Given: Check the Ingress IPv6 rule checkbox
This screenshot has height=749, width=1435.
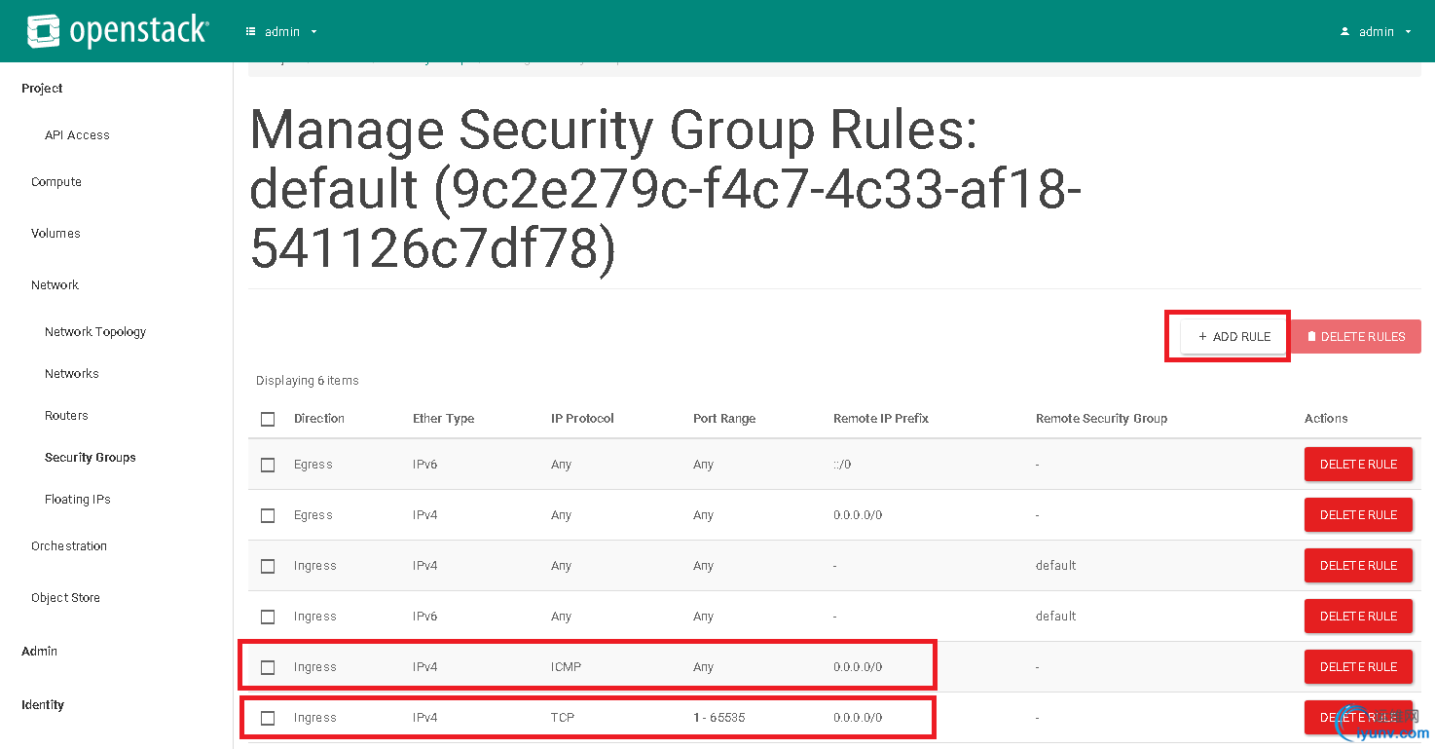Looking at the screenshot, I should (268, 618).
